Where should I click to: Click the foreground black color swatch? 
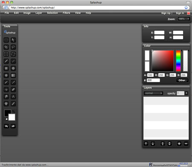[x=7, y=113]
